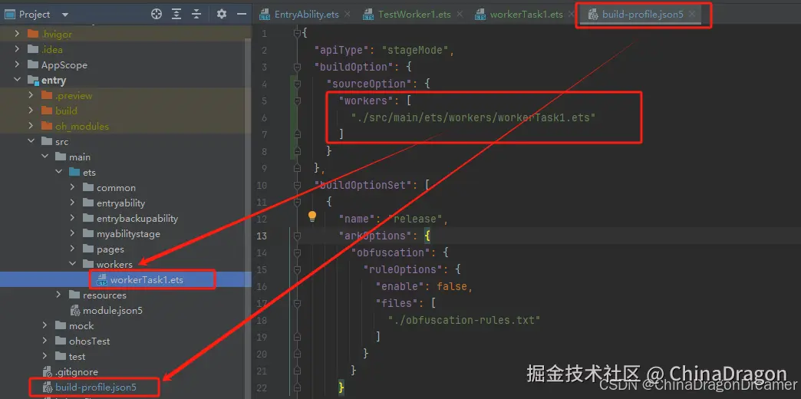Click the ets source folder icon

click(74, 172)
